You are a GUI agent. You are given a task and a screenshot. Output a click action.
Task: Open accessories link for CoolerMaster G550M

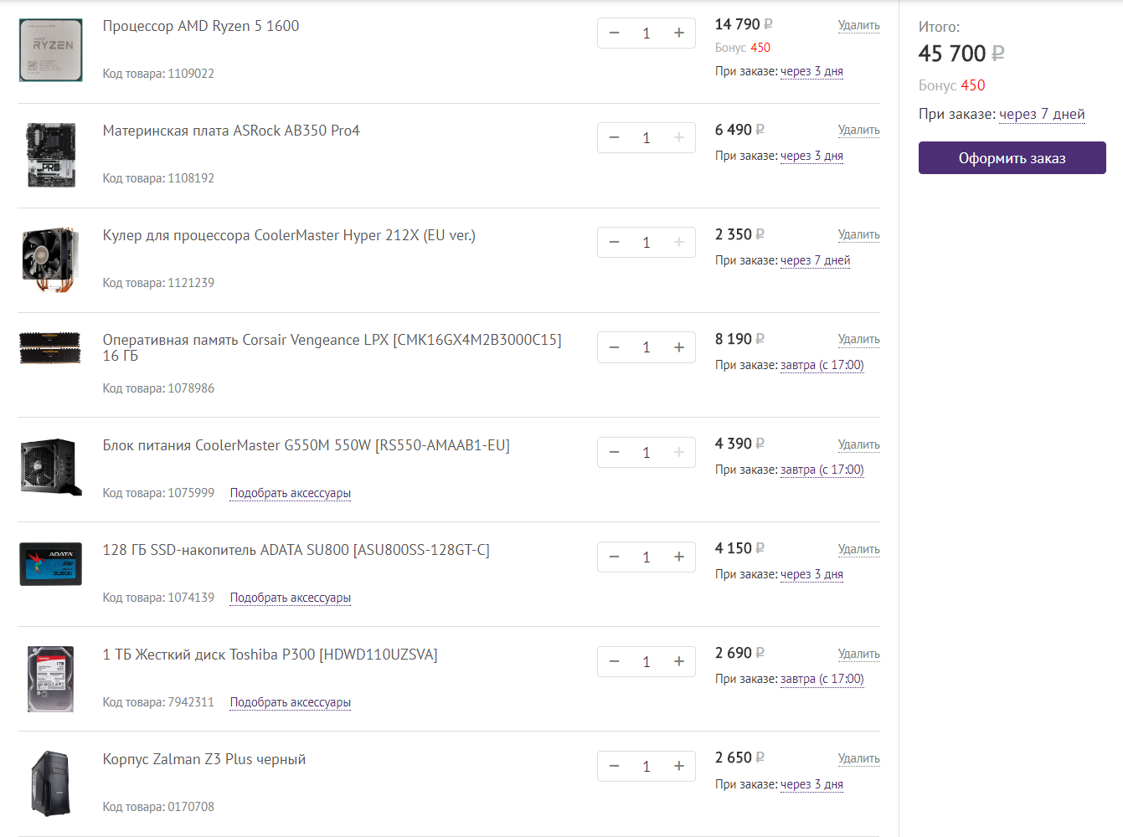point(290,493)
